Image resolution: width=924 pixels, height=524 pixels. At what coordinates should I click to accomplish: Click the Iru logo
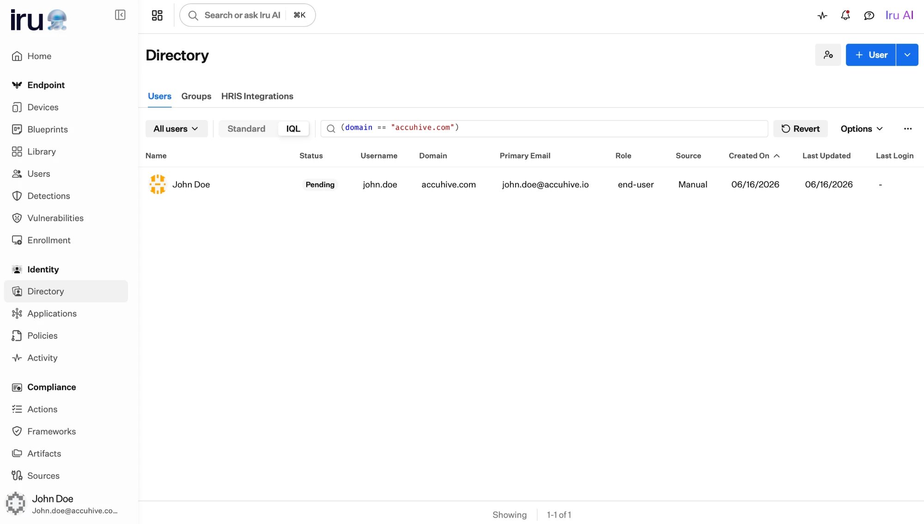(x=39, y=20)
